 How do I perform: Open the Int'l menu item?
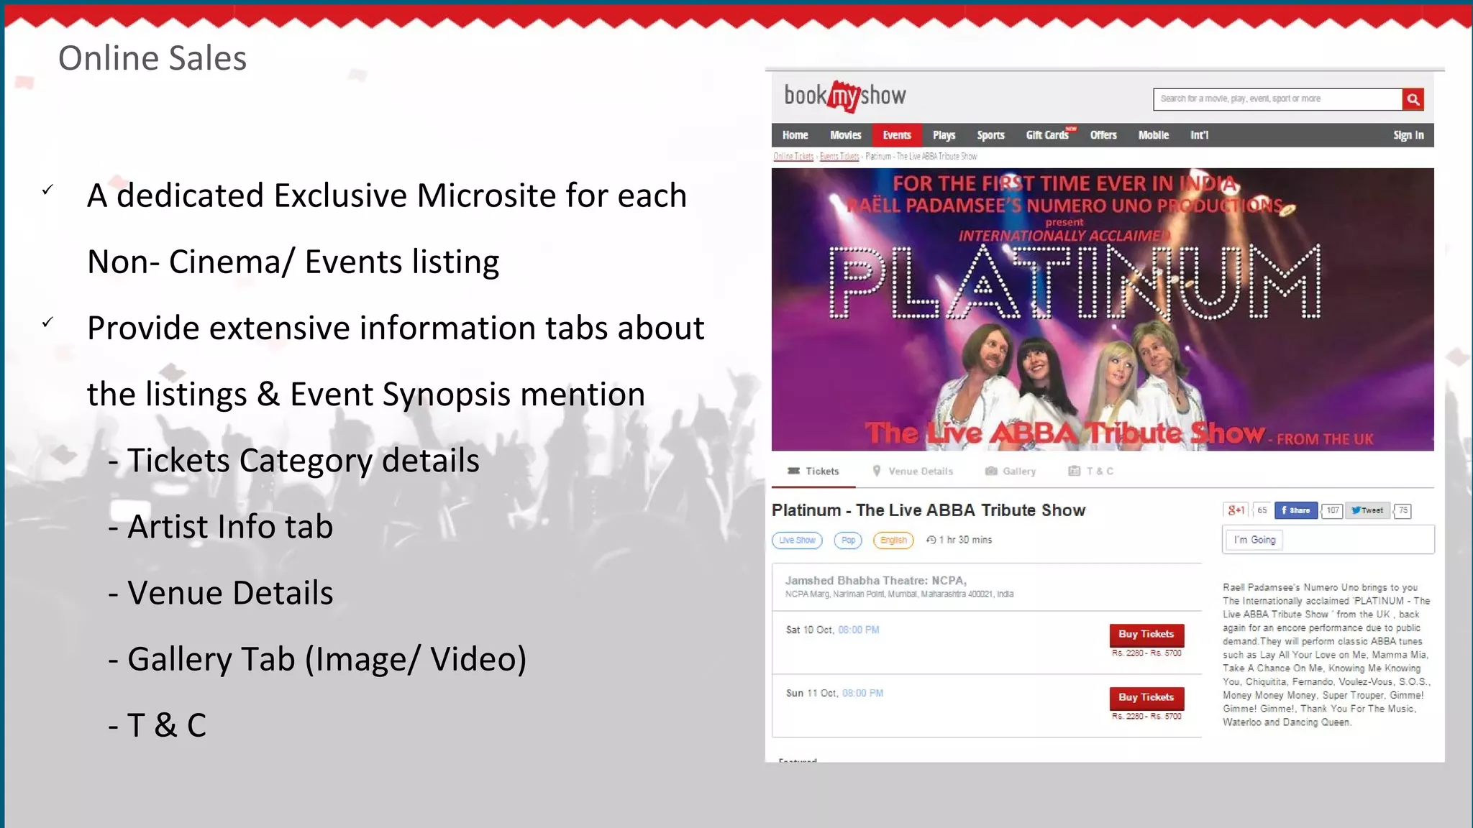click(1199, 135)
